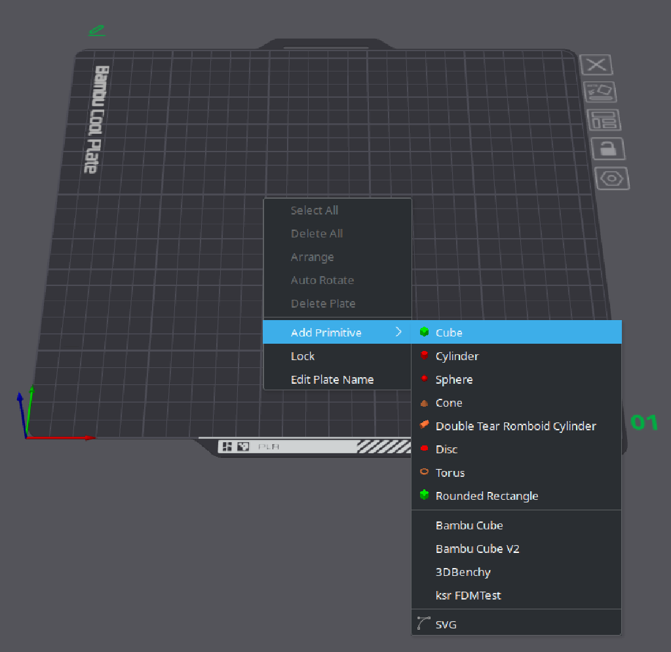Insert the Bambu Cube model
Screen dimensions: 671x652
click(x=469, y=525)
